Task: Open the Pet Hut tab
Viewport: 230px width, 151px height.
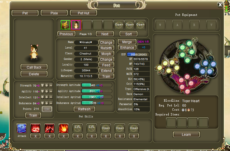Action: click(84, 13)
